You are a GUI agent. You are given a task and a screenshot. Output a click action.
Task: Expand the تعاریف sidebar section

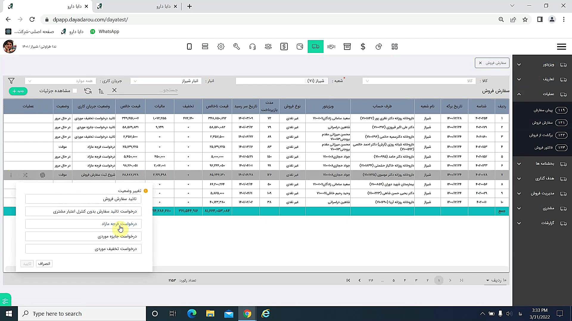tap(542, 79)
